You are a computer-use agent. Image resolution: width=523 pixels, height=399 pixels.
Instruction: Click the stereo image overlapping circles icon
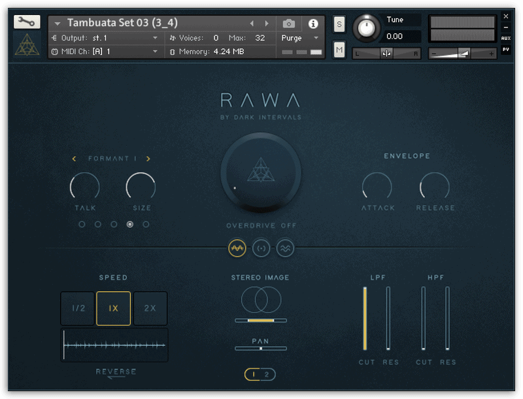[x=261, y=300]
